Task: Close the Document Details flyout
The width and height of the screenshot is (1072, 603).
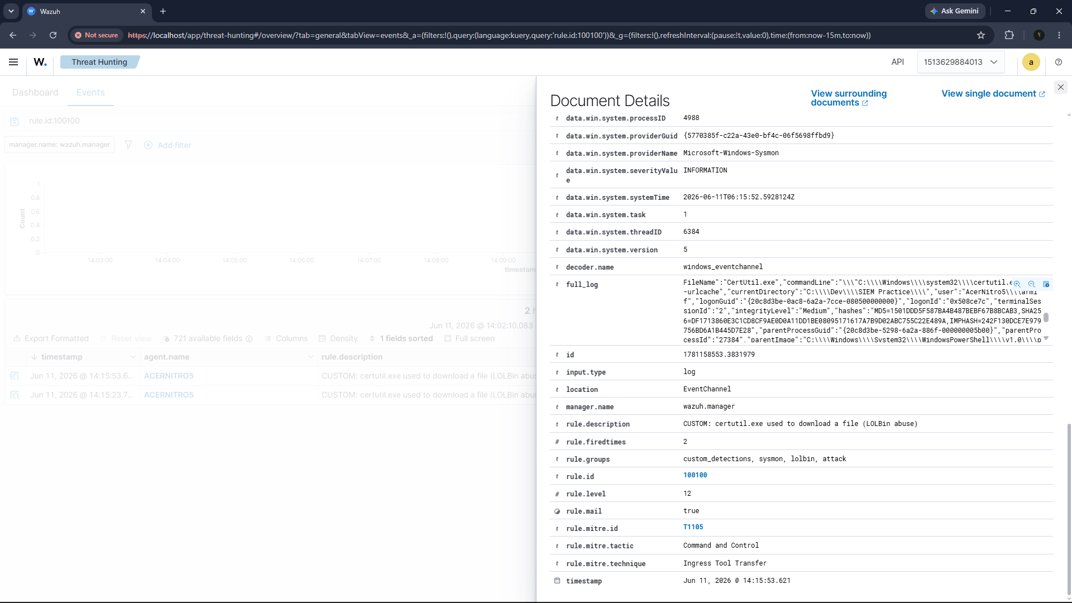Action: point(1061,87)
